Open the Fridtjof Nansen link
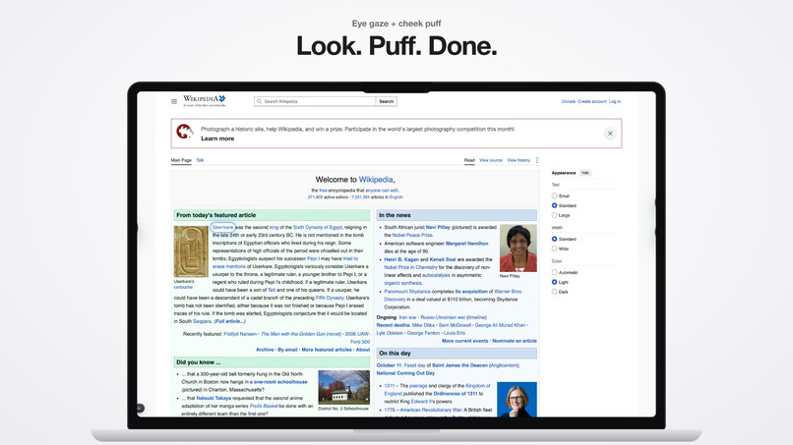The width and height of the screenshot is (793, 445). (x=240, y=334)
